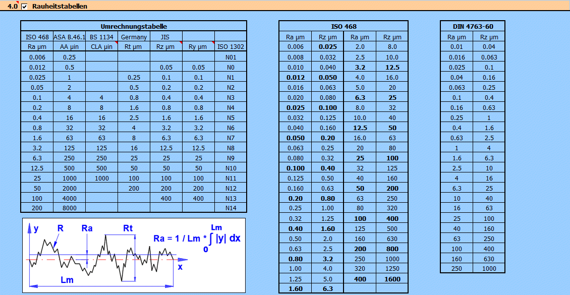This screenshot has height=295, width=570.
Task: Select the AA µin unit cell
Action: 69,47
